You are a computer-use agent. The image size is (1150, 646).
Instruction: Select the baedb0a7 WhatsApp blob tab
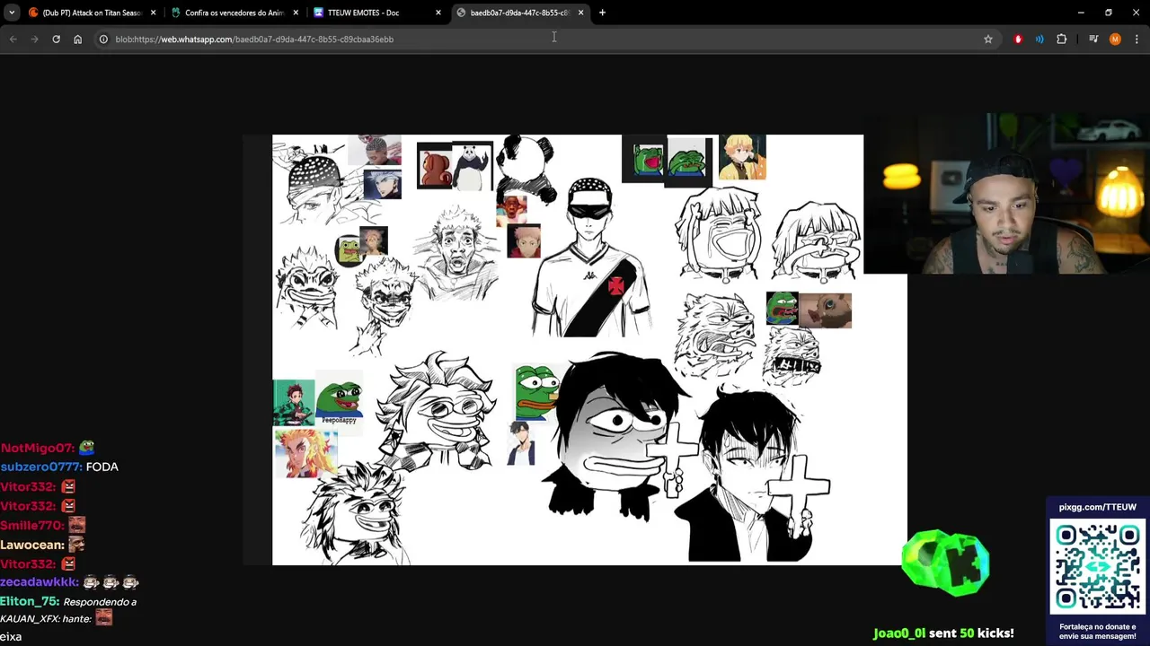coord(519,13)
